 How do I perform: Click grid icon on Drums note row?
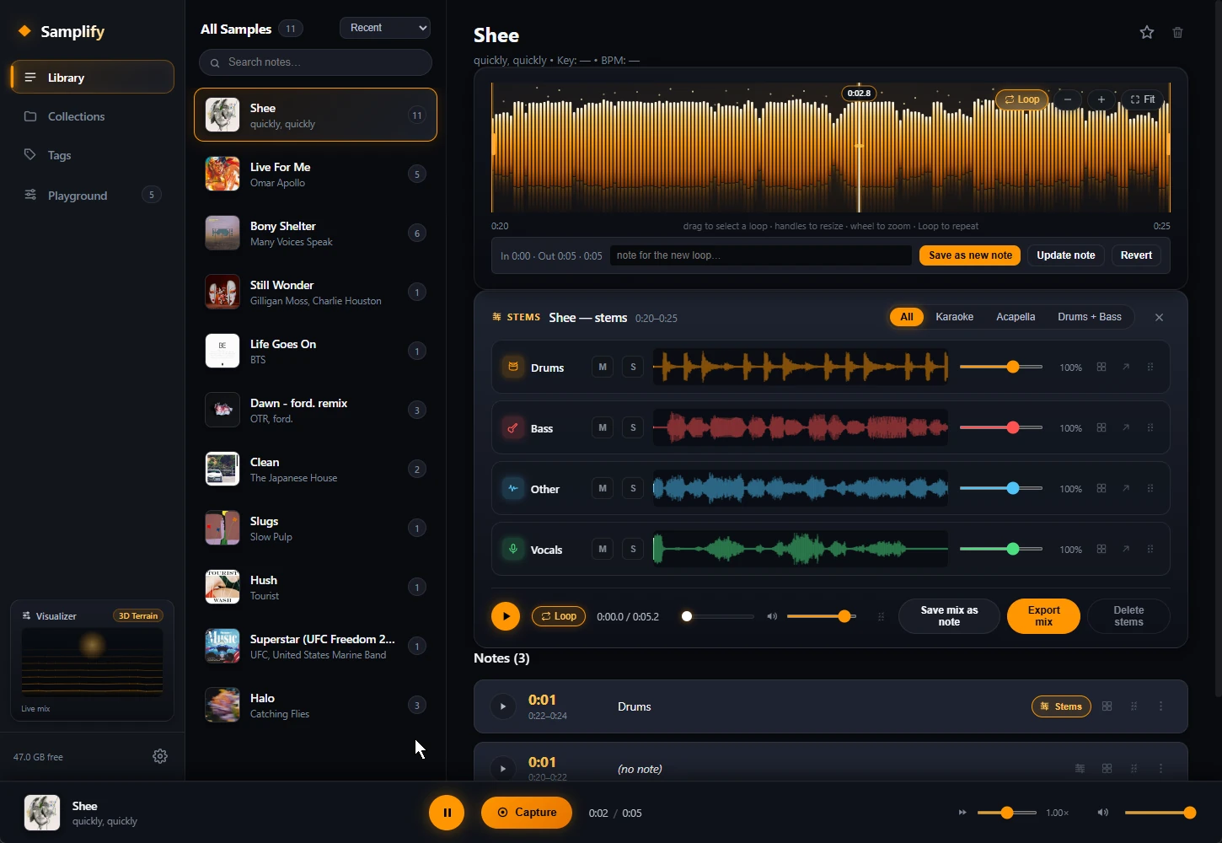[x=1107, y=706]
